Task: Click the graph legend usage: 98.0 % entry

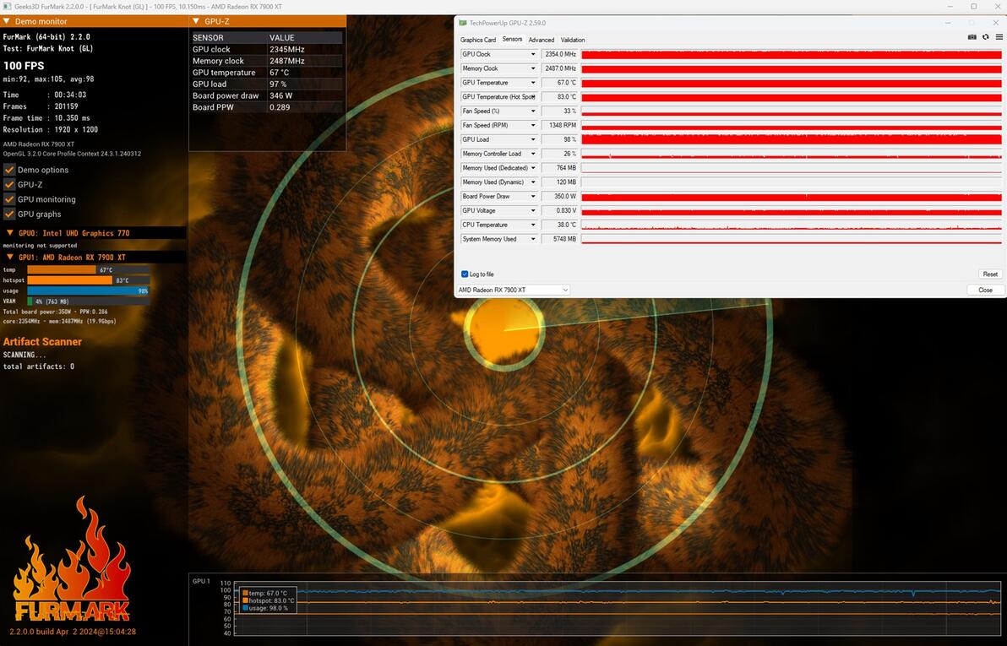Action: (x=264, y=608)
